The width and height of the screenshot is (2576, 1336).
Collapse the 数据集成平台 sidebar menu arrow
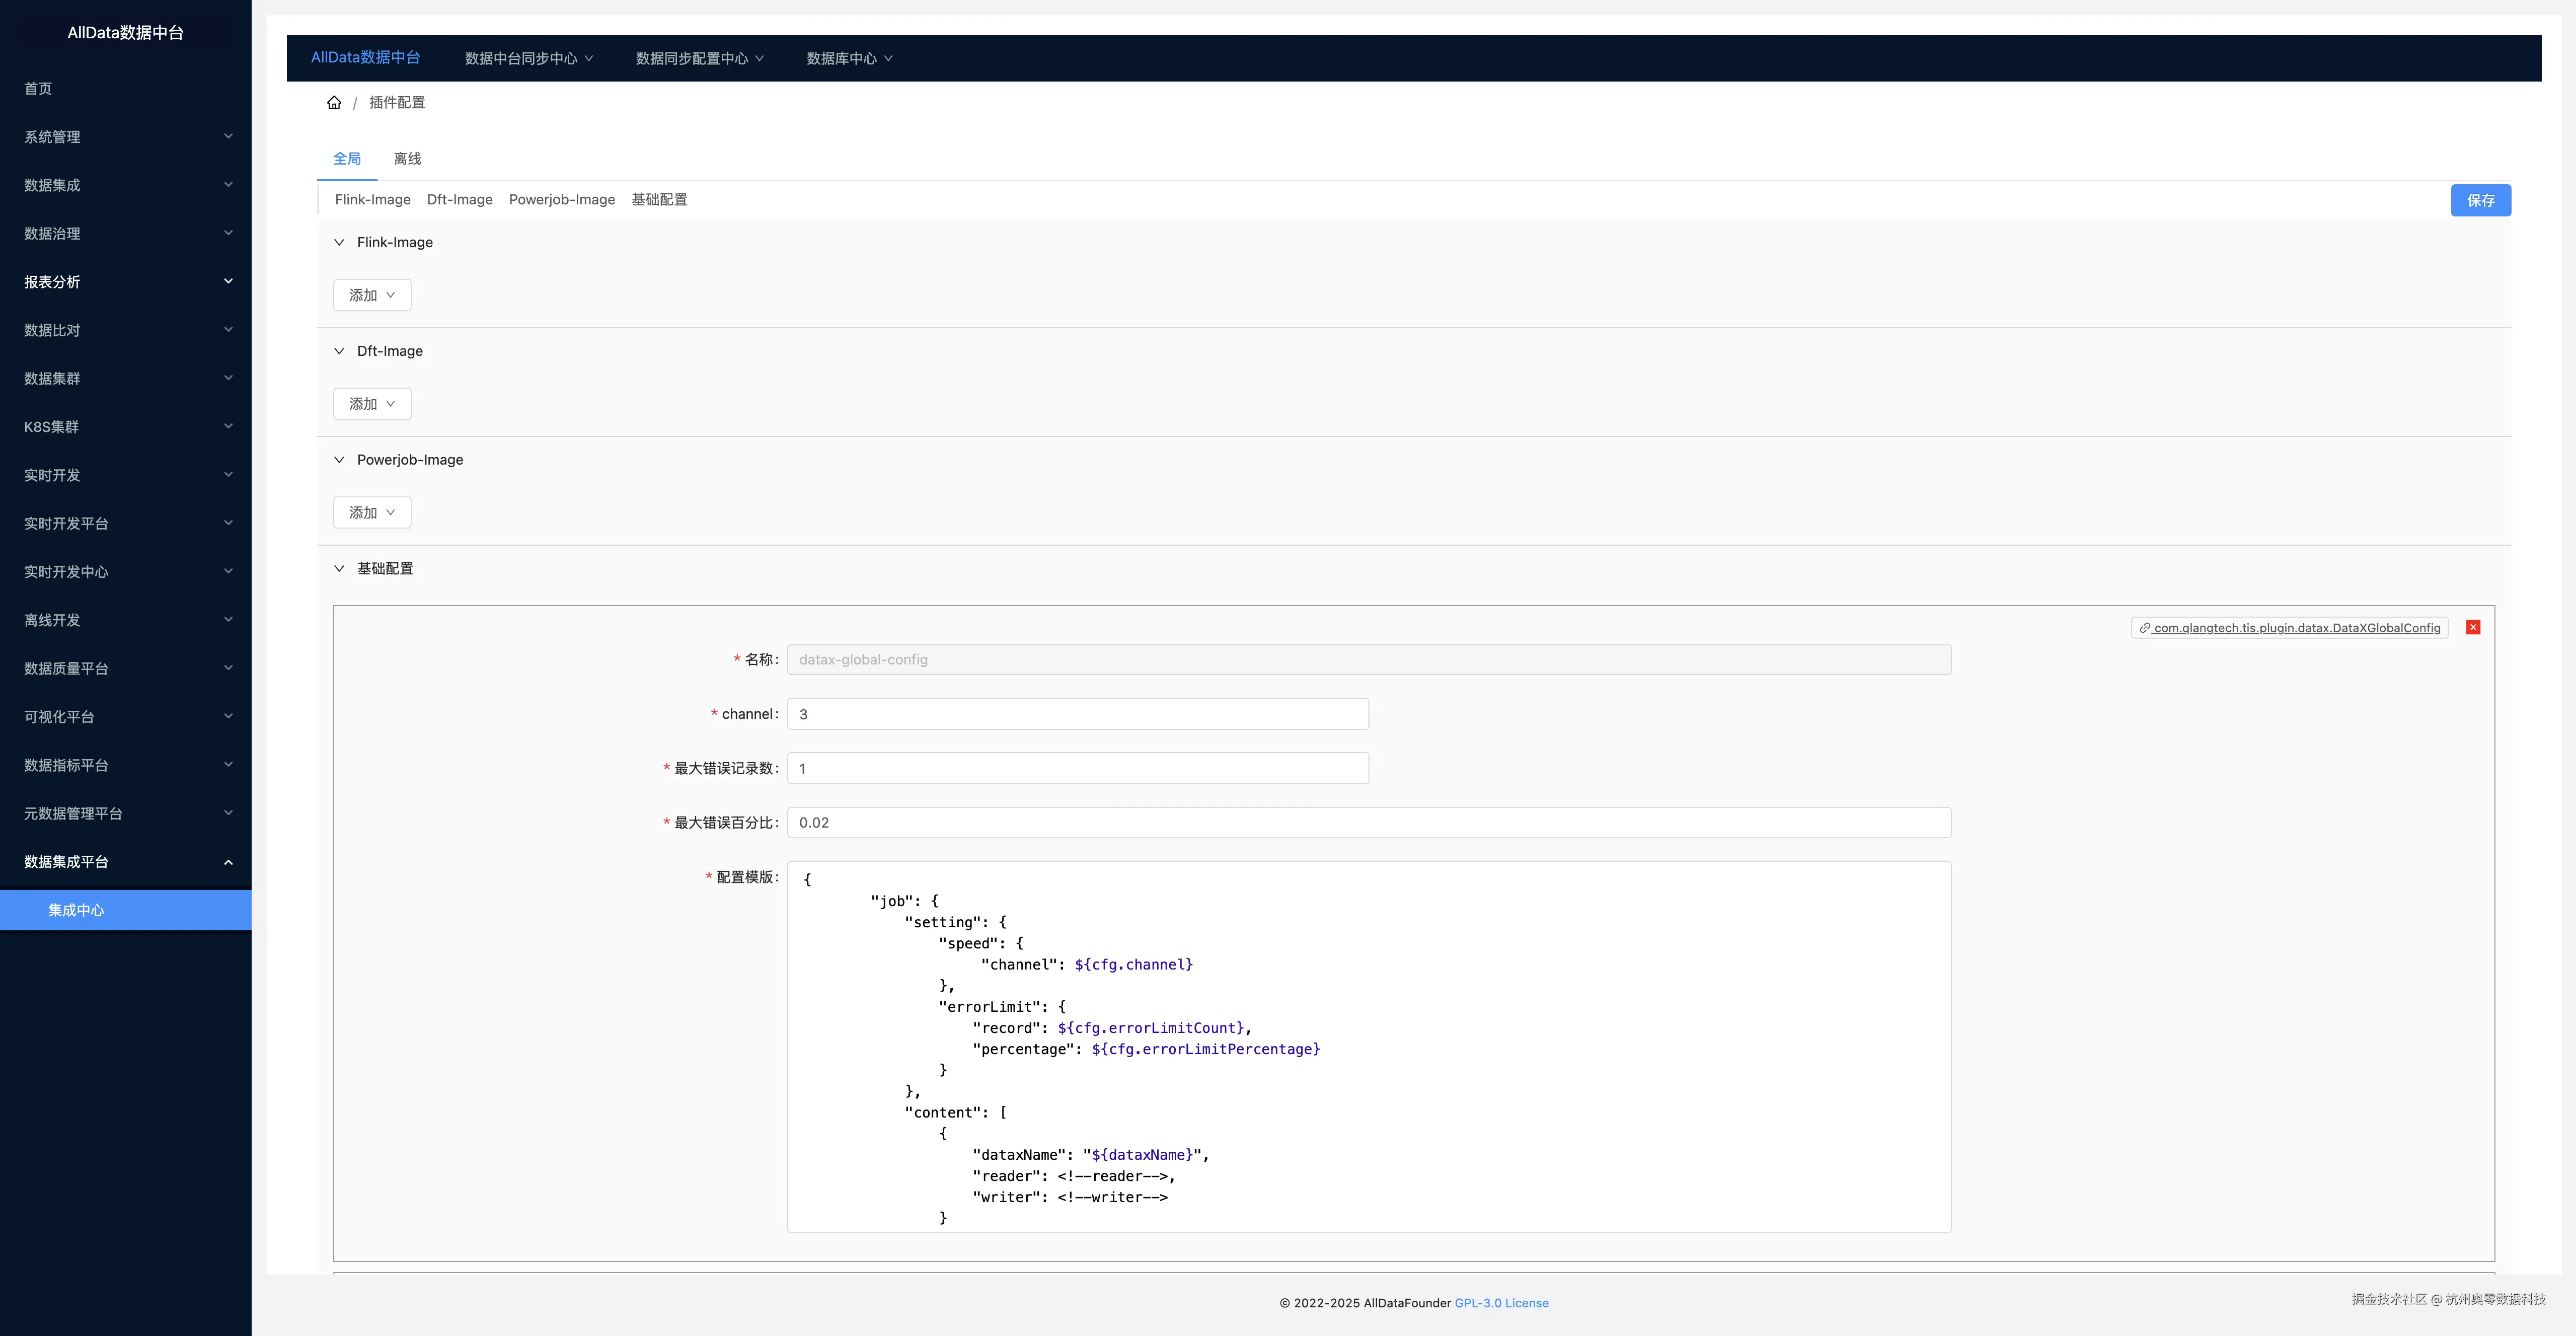pyautogui.click(x=228, y=862)
